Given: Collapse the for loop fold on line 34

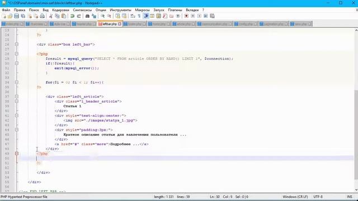Looking at the screenshot, I should pyautogui.click(x=17, y=82).
